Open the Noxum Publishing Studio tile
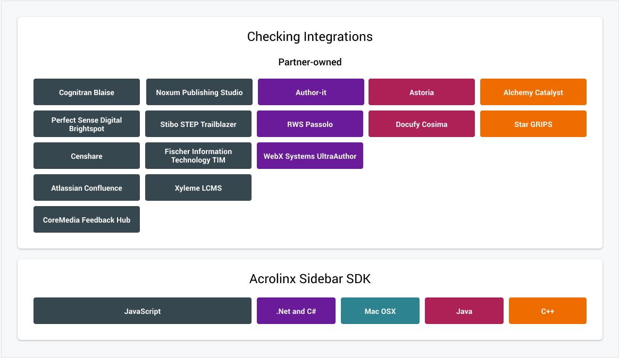This screenshot has height=358, width=619. click(x=199, y=92)
